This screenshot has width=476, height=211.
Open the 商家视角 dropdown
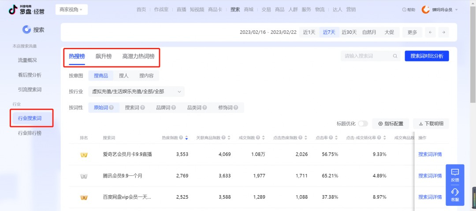(x=71, y=10)
